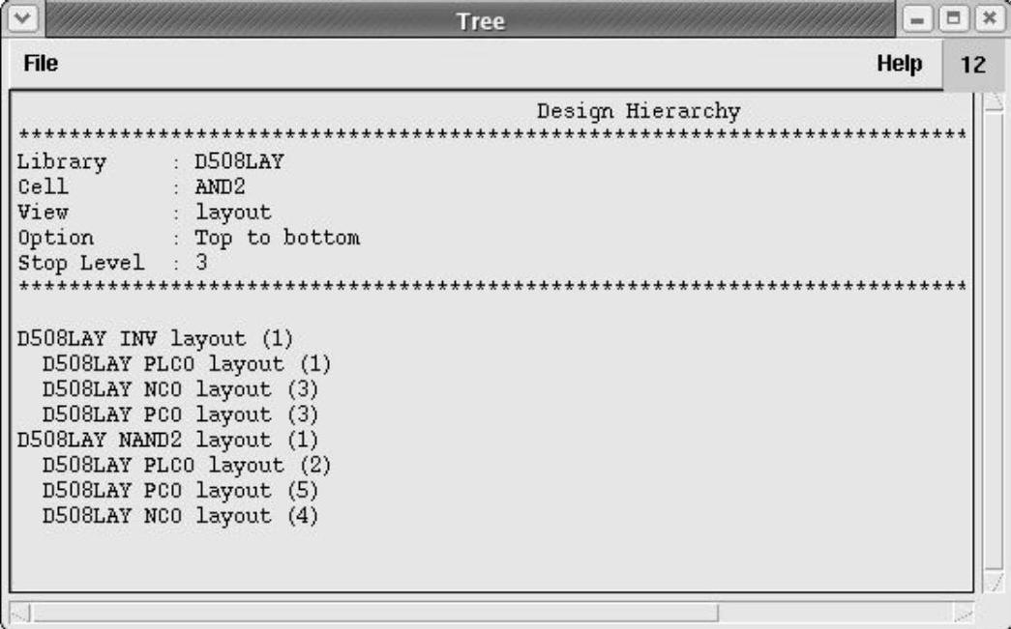1011x629 pixels.
Task: Click the up arrow of vertical scrollbar
Action: (x=994, y=100)
